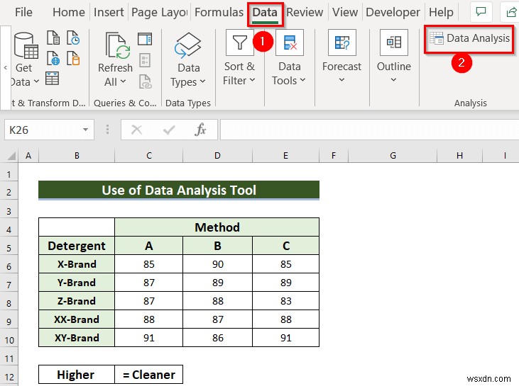The width and height of the screenshot is (519, 386).
Task: Click the Select All corner triangle
Action: pos(11,155)
